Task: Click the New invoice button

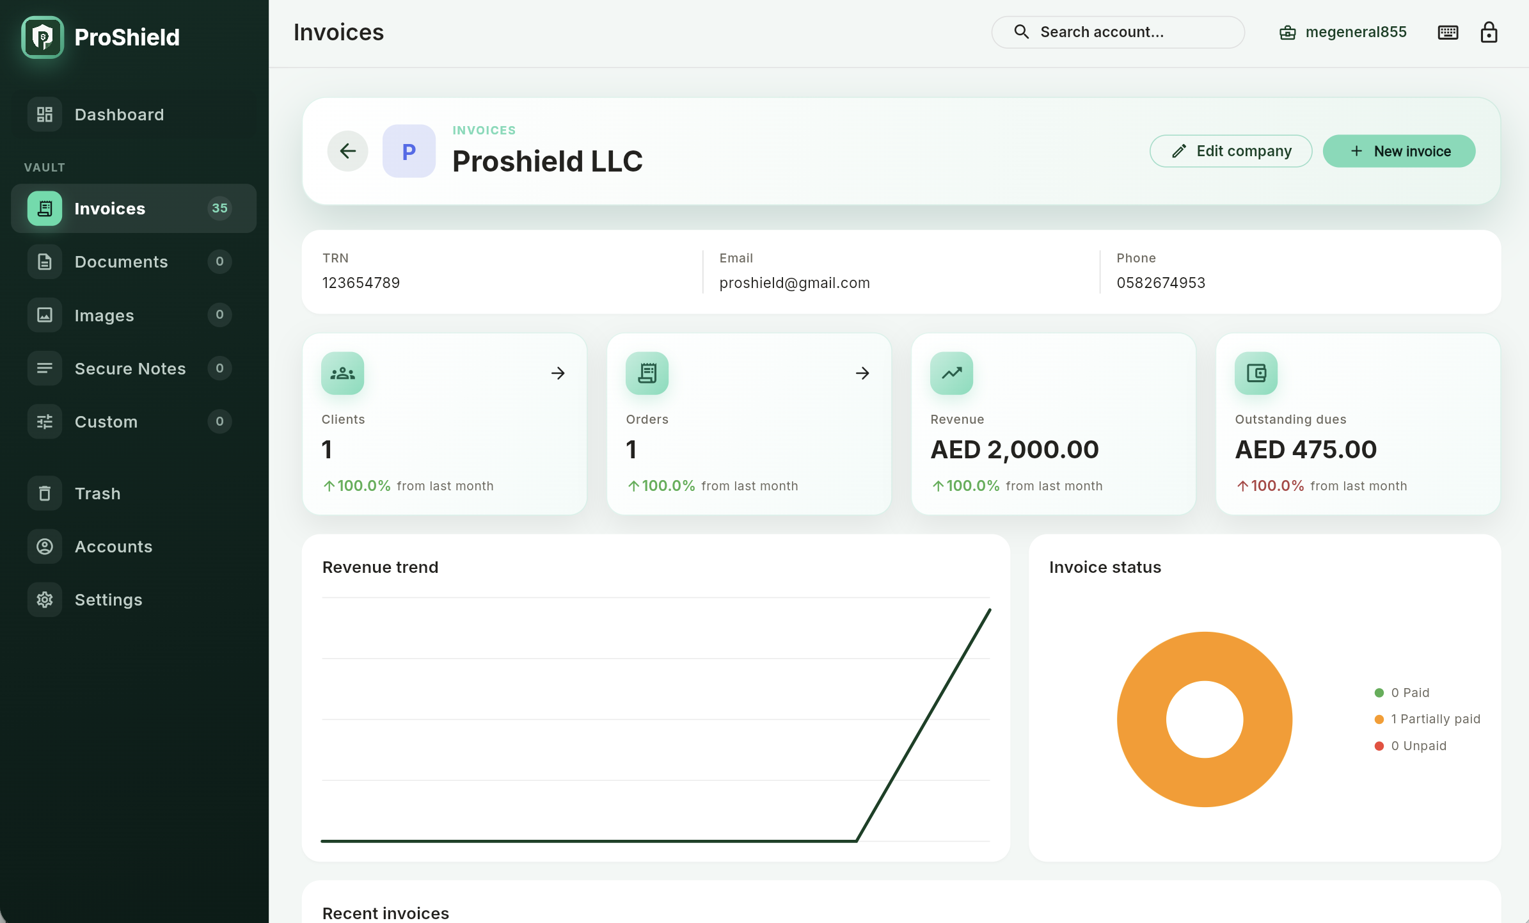Action: click(x=1399, y=151)
